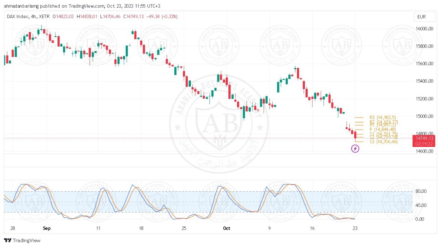The image size is (441, 247).
Task: Click the 15200.00 price axis label
Action: (x=424, y=99)
